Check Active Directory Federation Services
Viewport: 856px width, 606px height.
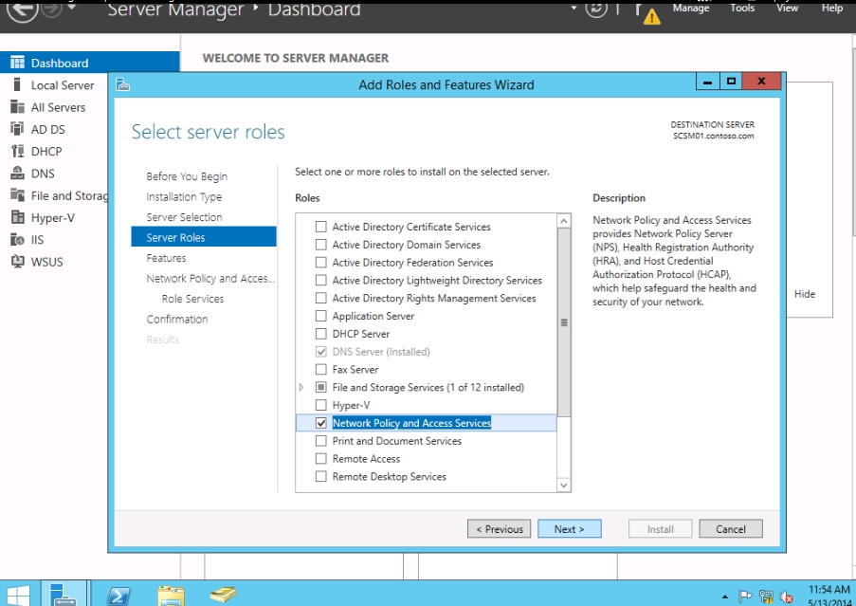coord(321,263)
